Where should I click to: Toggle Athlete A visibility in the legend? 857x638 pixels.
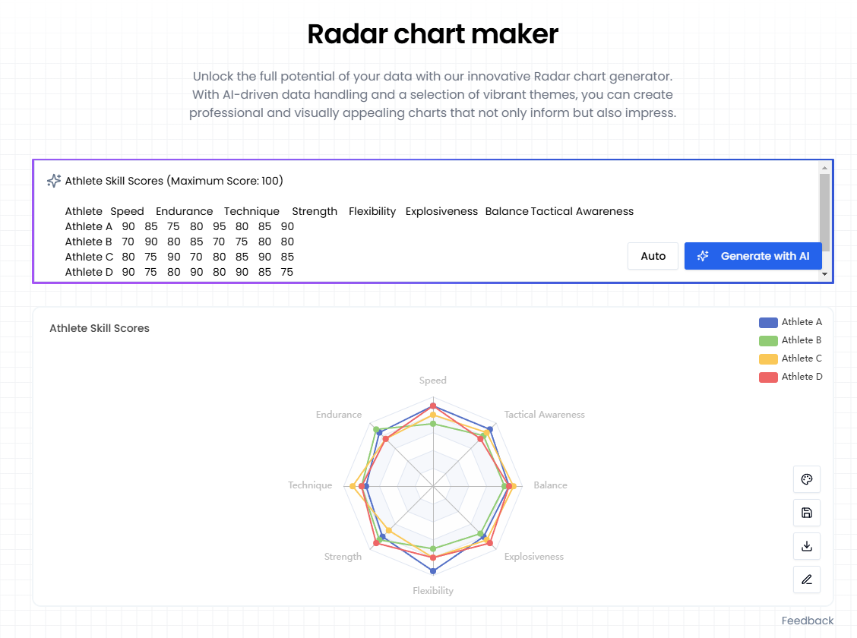(792, 322)
